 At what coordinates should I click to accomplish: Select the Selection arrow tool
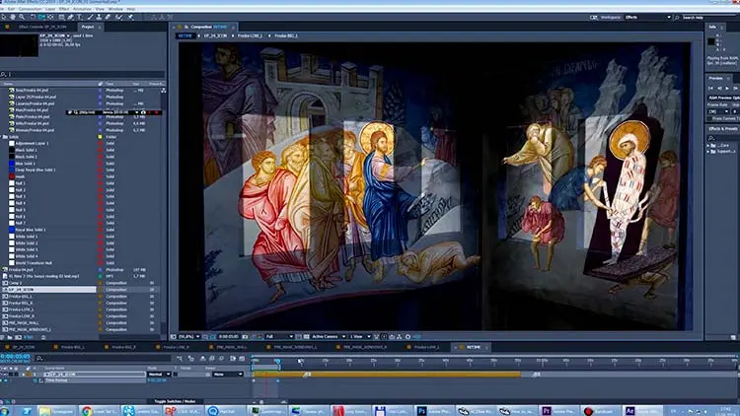4,17
